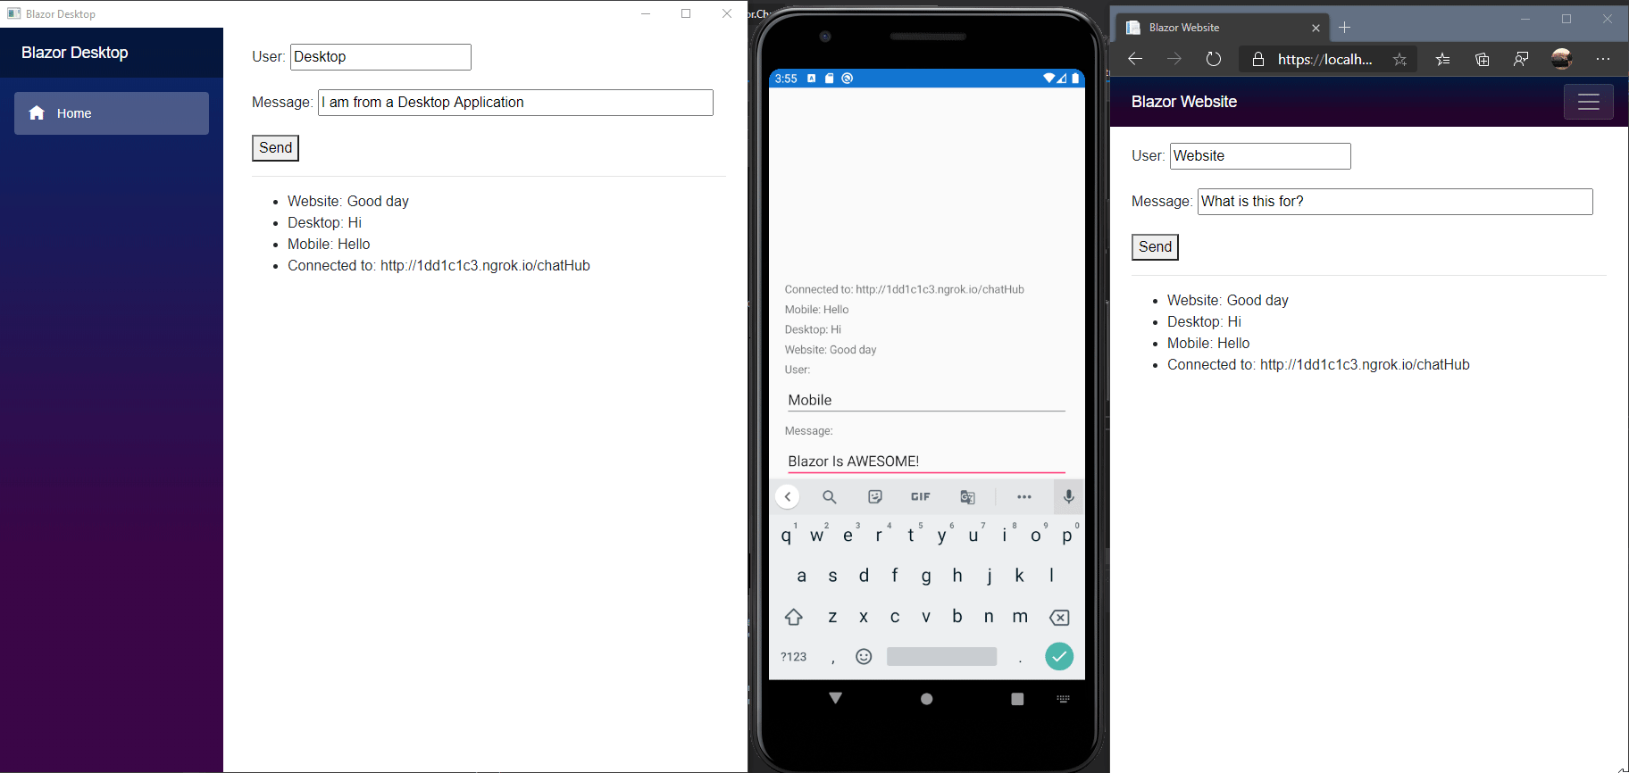The image size is (1629, 773).
Task: Tap the shift key on phone keyboard
Action: pos(794,617)
